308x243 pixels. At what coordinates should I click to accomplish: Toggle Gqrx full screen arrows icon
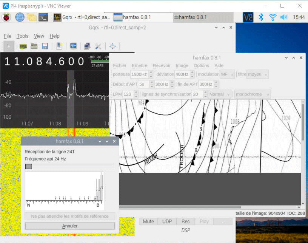112,46
